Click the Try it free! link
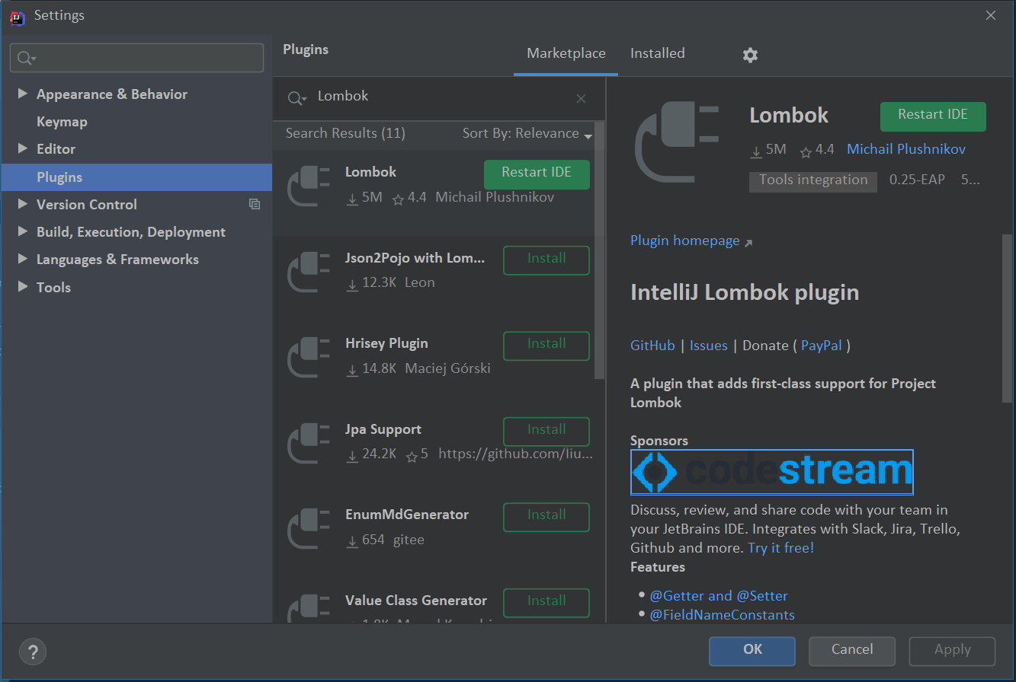The height and width of the screenshot is (682, 1016). pos(781,548)
